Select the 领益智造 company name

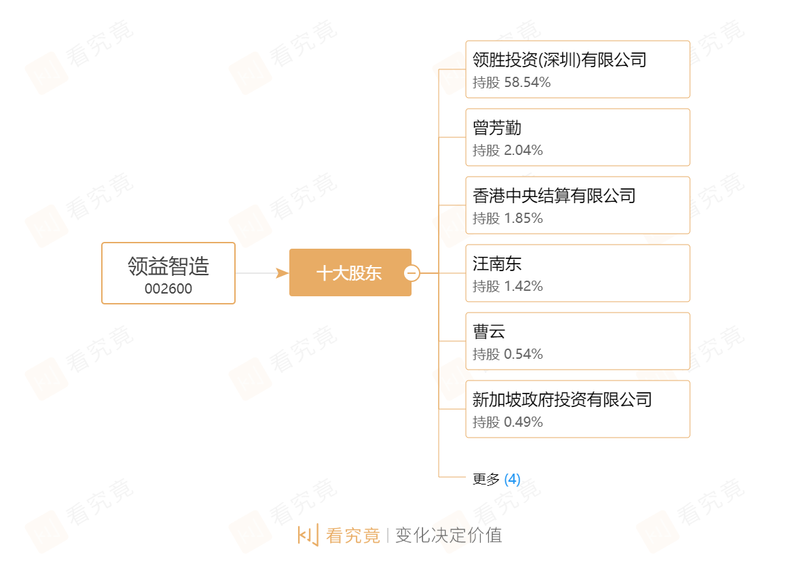point(168,266)
